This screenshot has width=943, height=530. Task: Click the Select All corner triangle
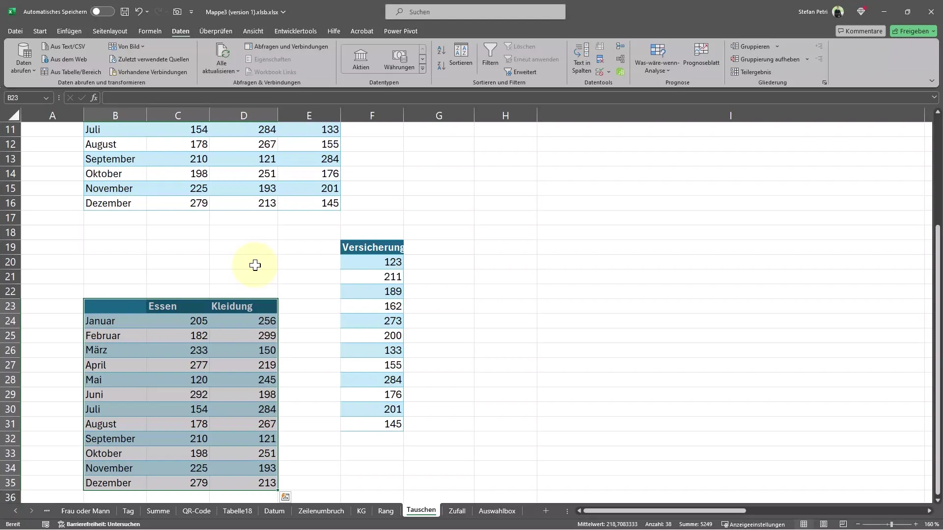[x=14, y=115]
